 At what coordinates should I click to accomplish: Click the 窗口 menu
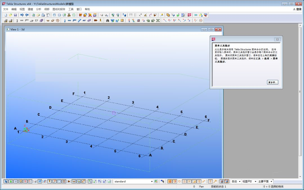click(x=79, y=9)
